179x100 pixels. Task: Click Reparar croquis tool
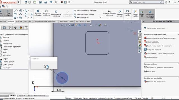point(120,14)
